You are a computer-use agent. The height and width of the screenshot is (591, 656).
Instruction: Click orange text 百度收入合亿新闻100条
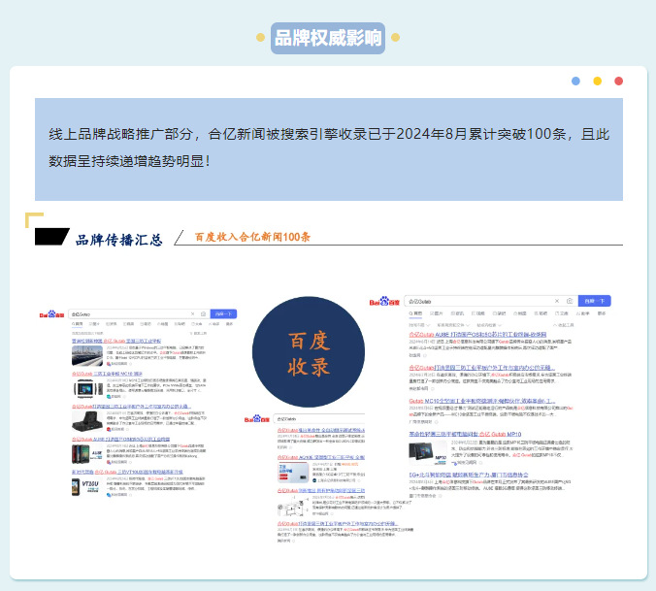pos(252,237)
